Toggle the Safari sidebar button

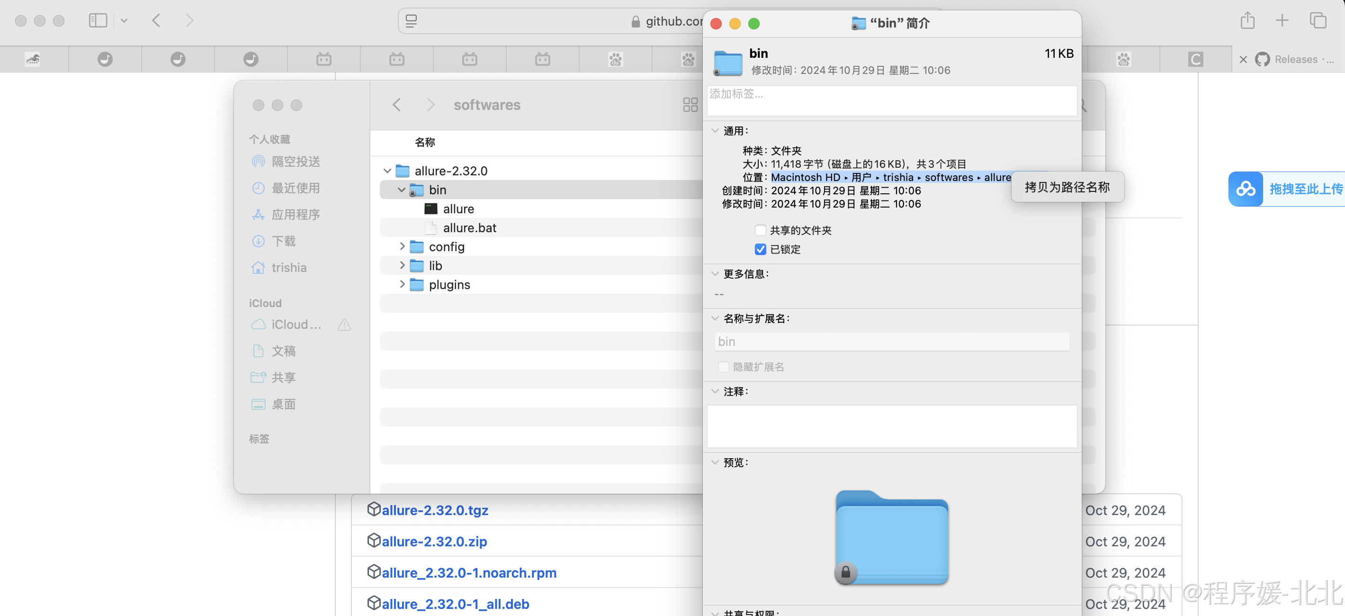point(98,20)
